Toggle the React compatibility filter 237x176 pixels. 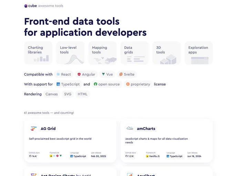[x=64, y=74]
